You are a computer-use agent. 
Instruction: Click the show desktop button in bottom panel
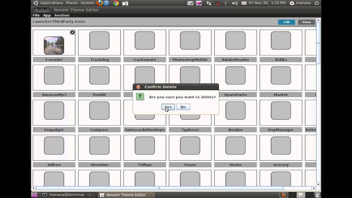pyautogui.click(x=34, y=195)
